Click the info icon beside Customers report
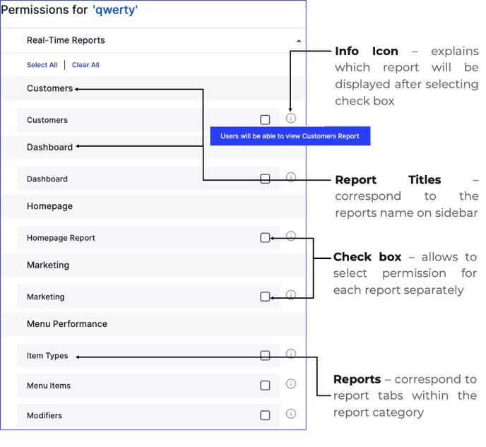 pos(291,118)
